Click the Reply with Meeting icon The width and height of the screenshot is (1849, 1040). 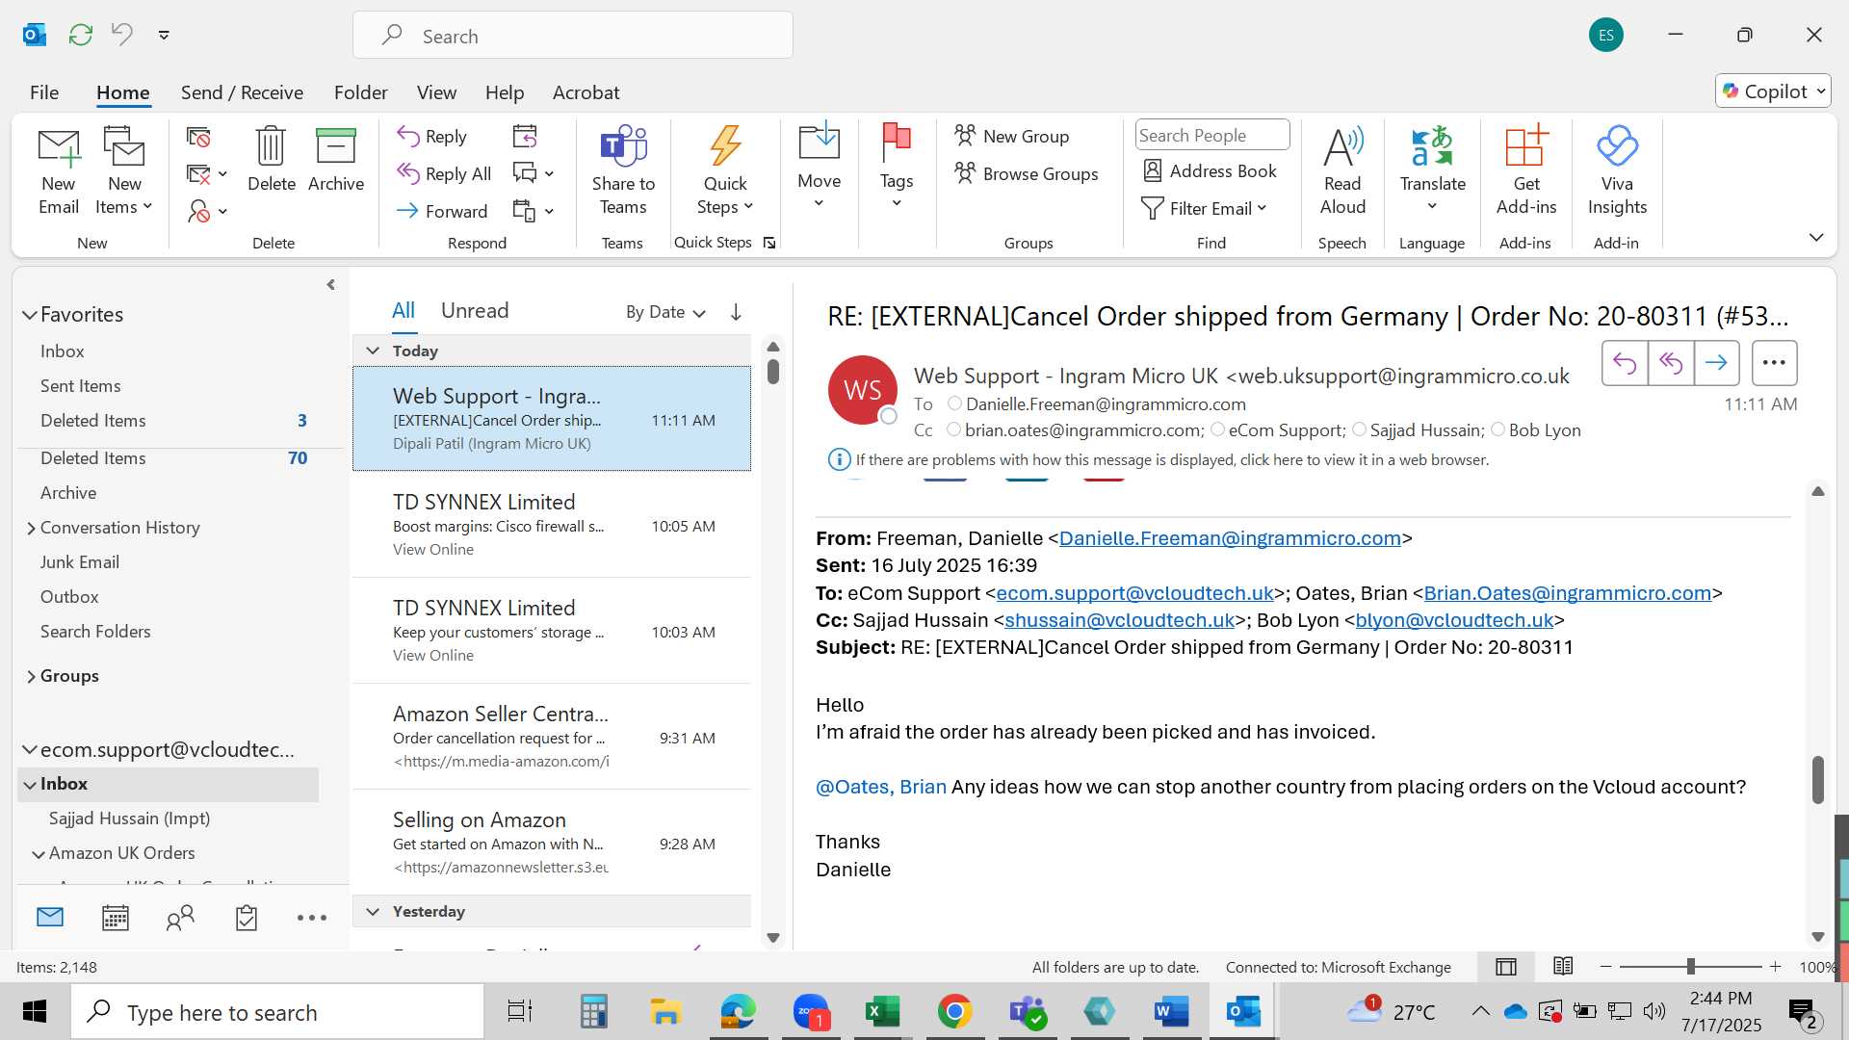coord(525,137)
